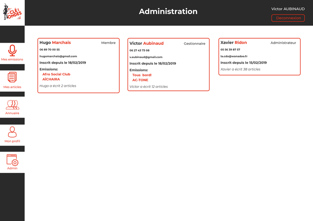Open the Admin gear window icon

(x=12, y=160)
